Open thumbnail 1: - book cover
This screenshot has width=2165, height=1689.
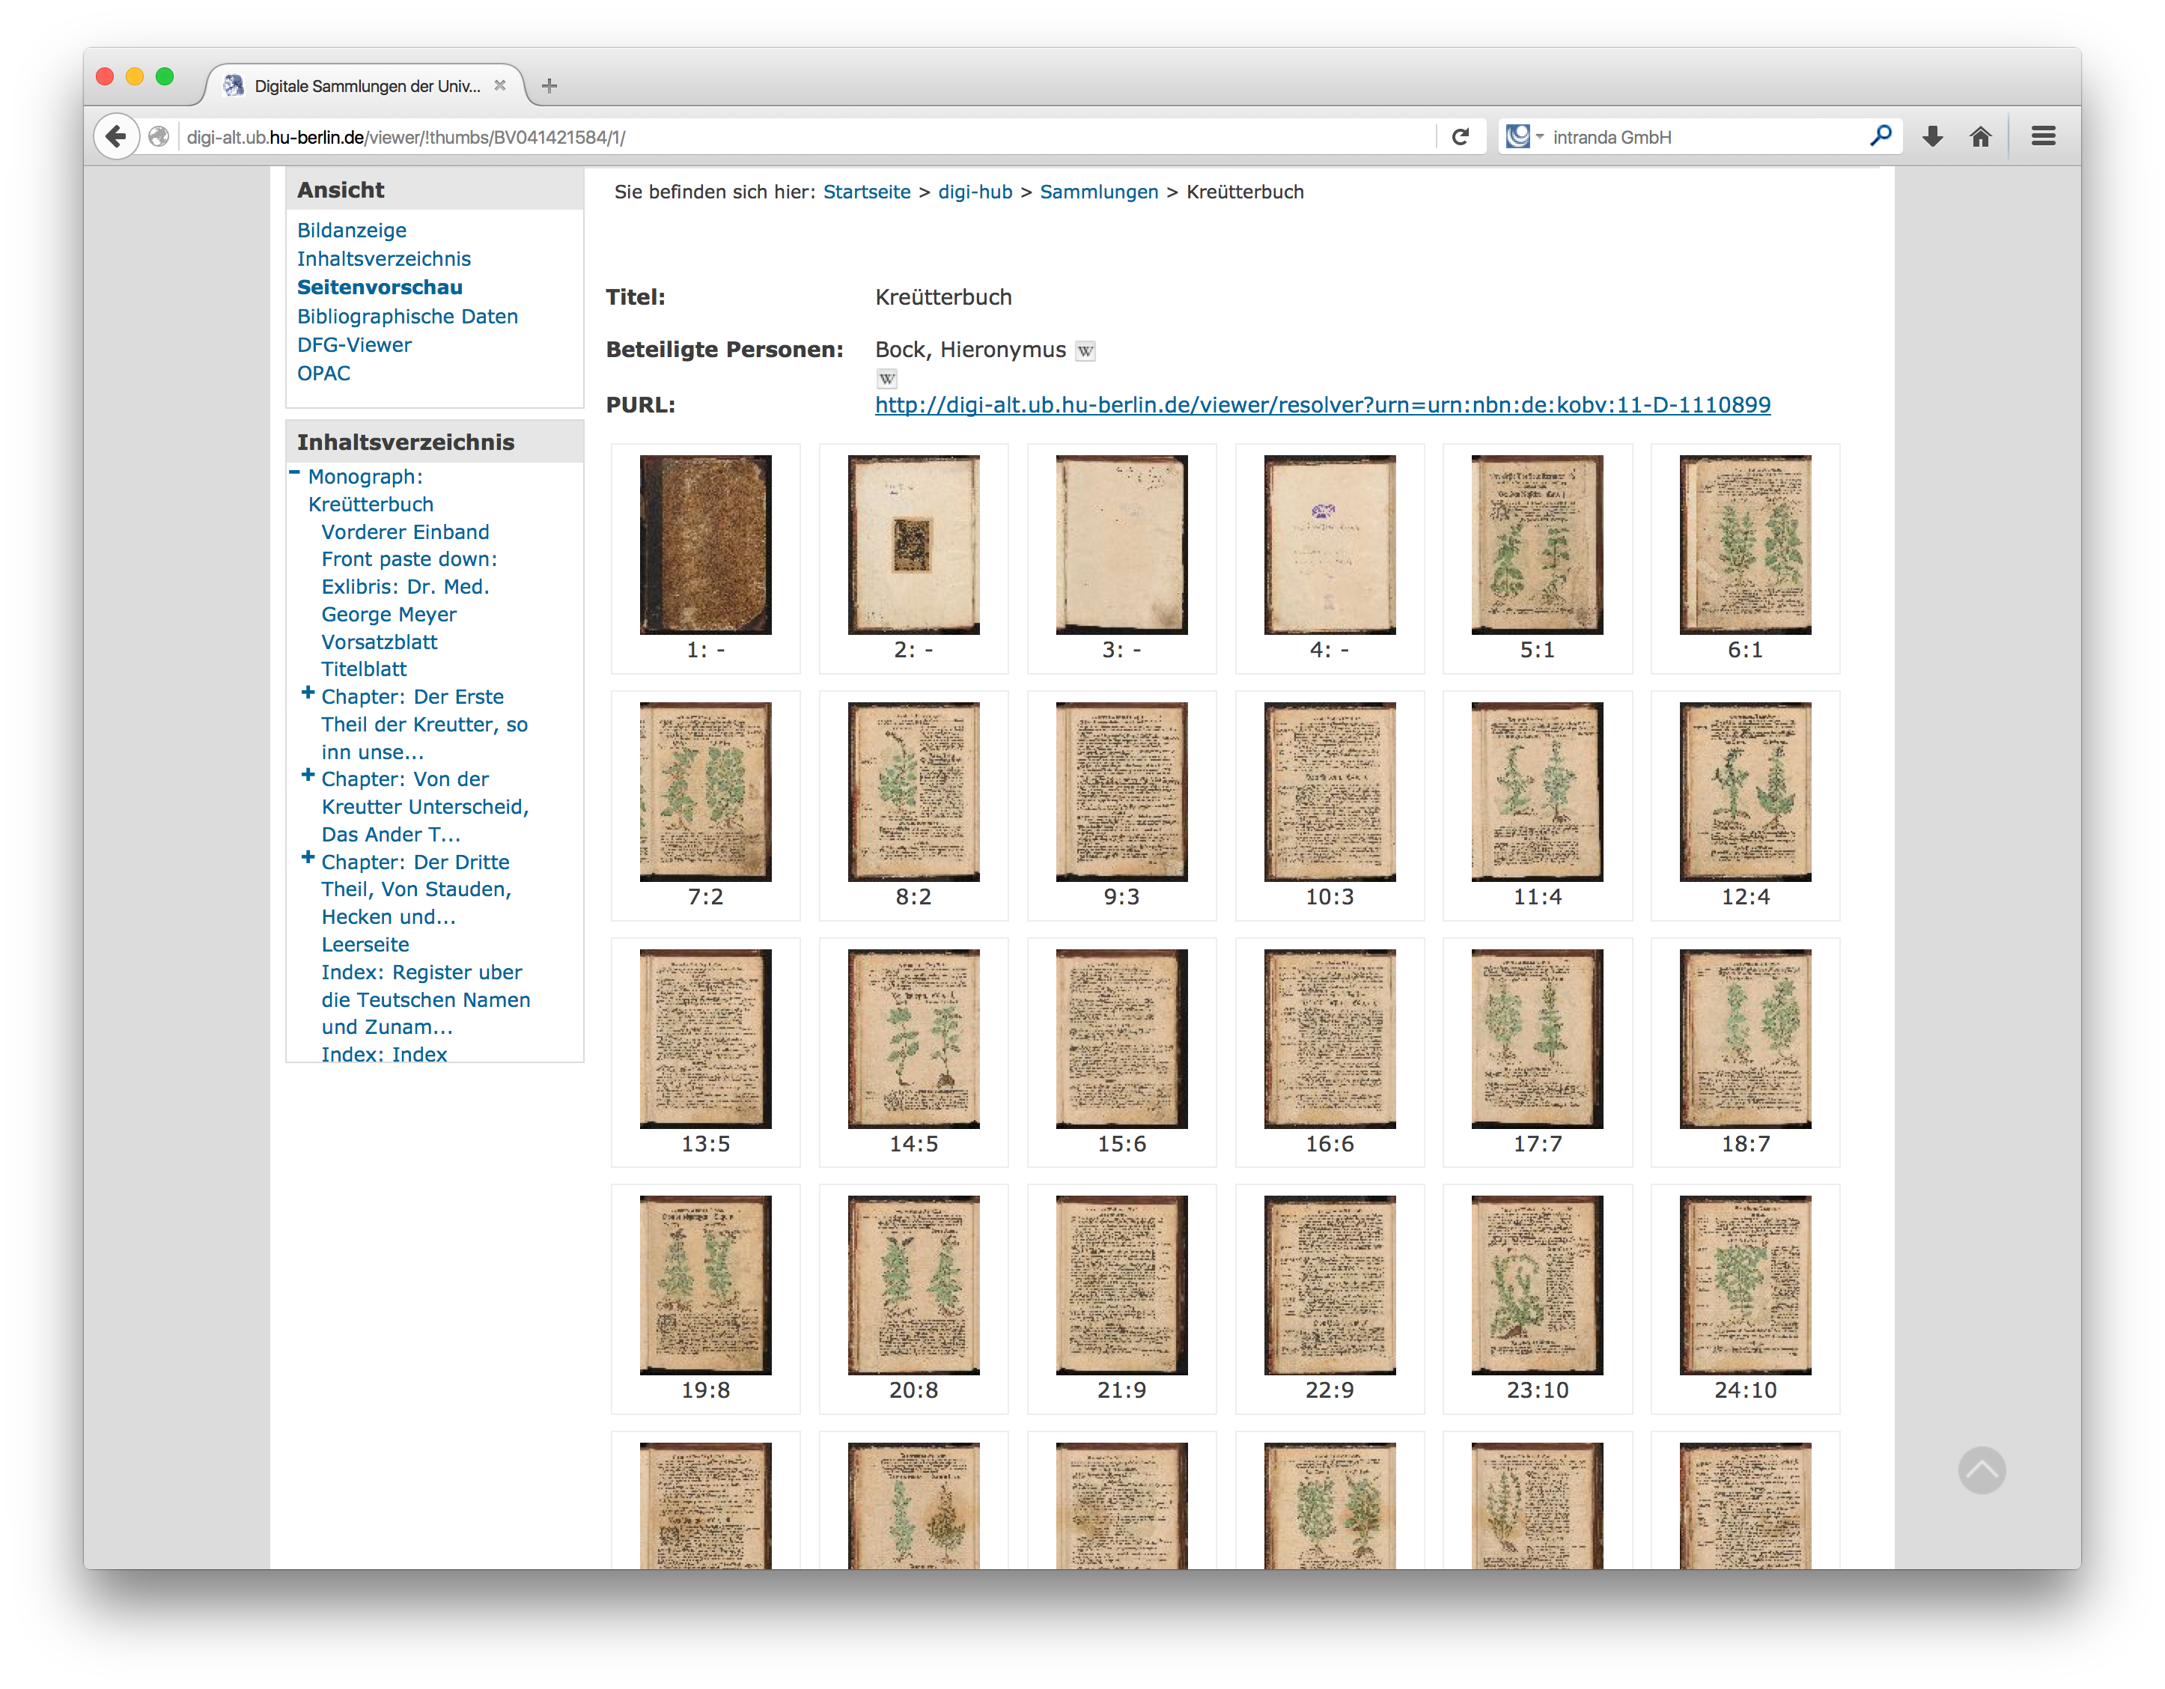pyautogui.click(x=706, y=545)
